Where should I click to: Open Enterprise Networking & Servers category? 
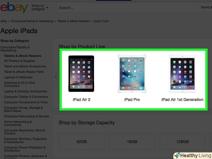(27, 116)
